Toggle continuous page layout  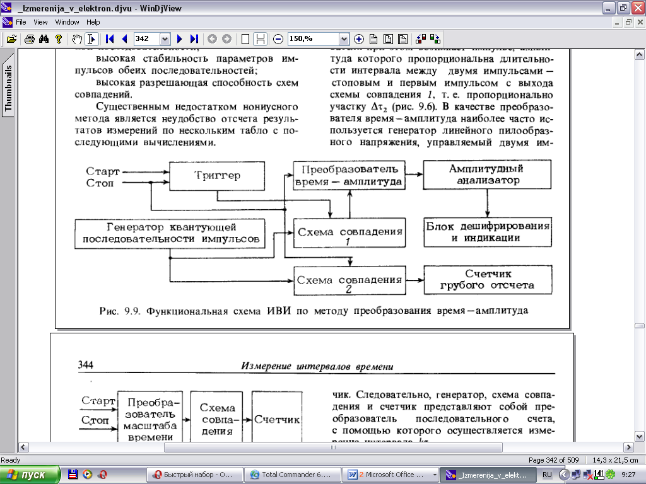point(261,38)
